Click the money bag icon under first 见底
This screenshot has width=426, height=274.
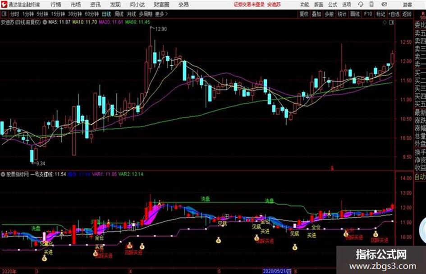click(44, 258)
